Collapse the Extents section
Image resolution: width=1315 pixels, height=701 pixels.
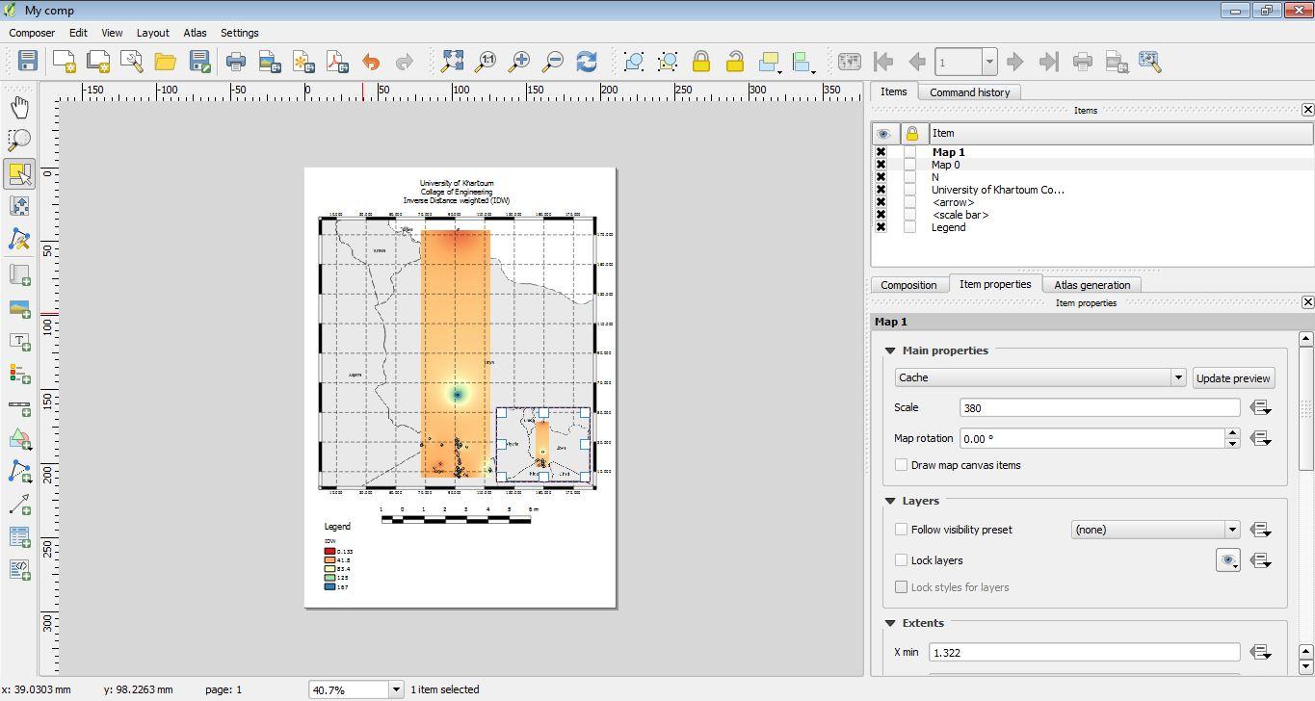click(890, 623)
